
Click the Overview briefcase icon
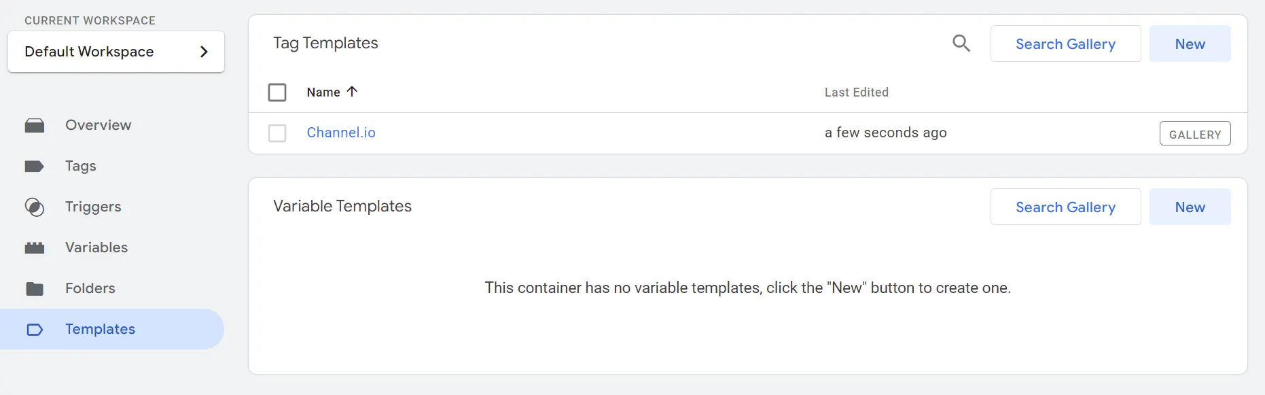click(35, 126)
